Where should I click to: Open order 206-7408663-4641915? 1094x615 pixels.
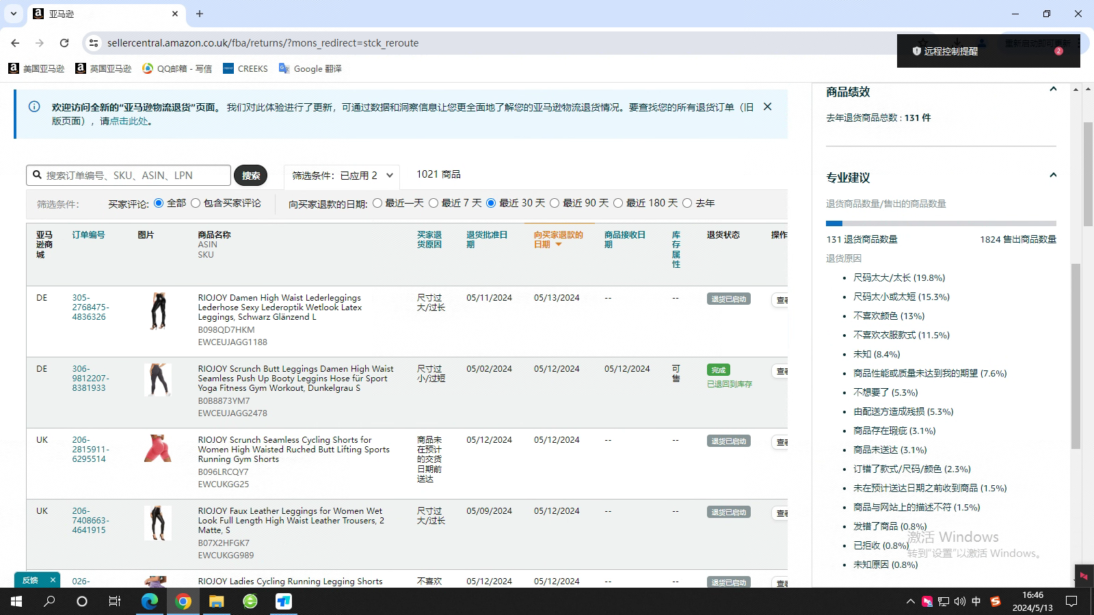click(x=90, y=520)
